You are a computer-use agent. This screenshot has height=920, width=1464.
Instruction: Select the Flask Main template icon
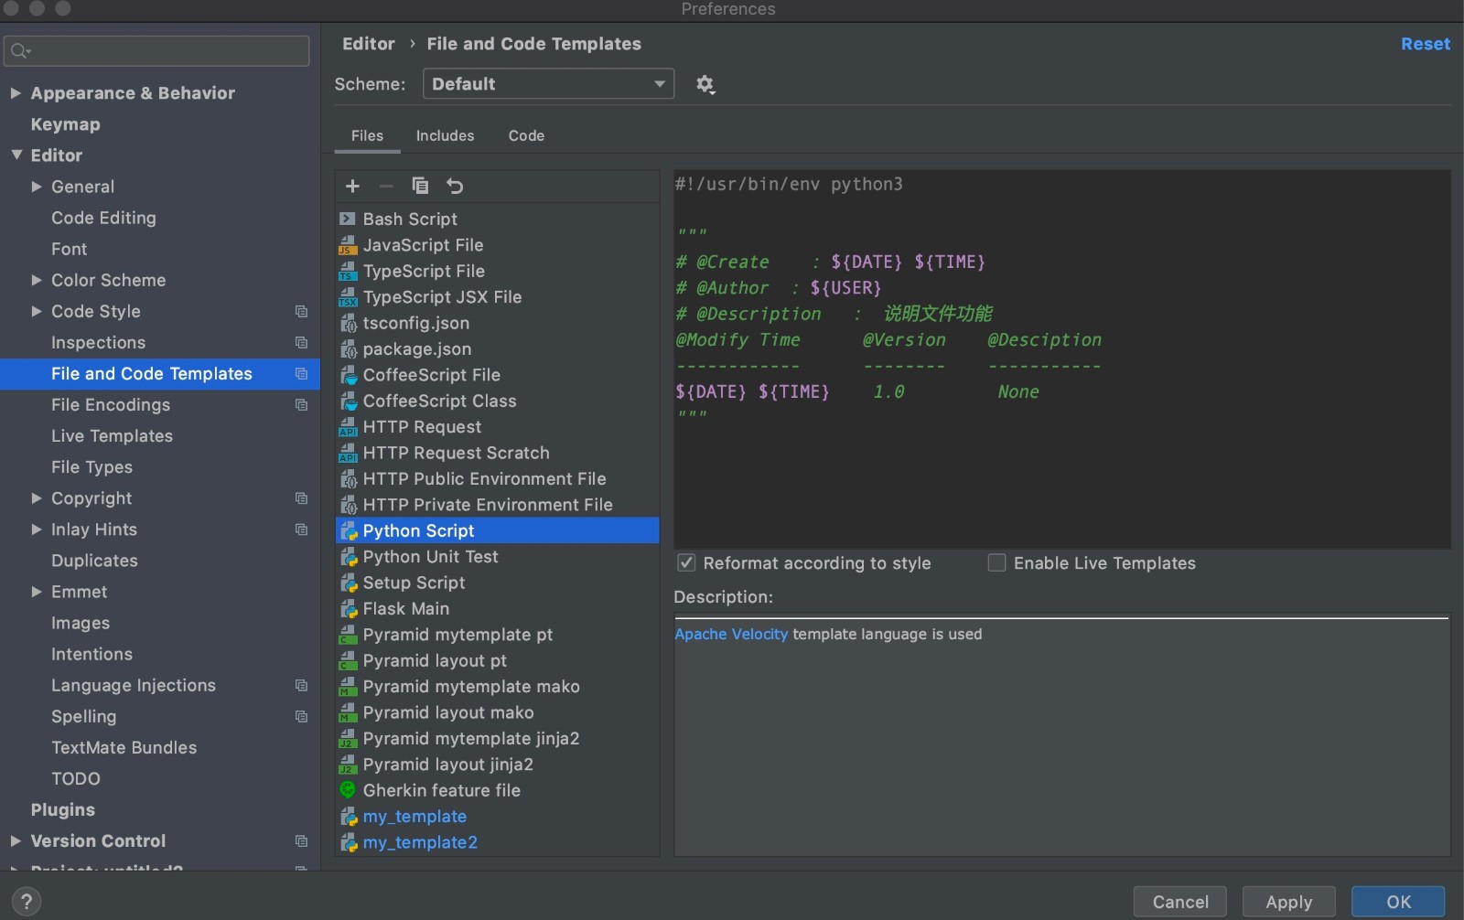[x=348, y=609]
